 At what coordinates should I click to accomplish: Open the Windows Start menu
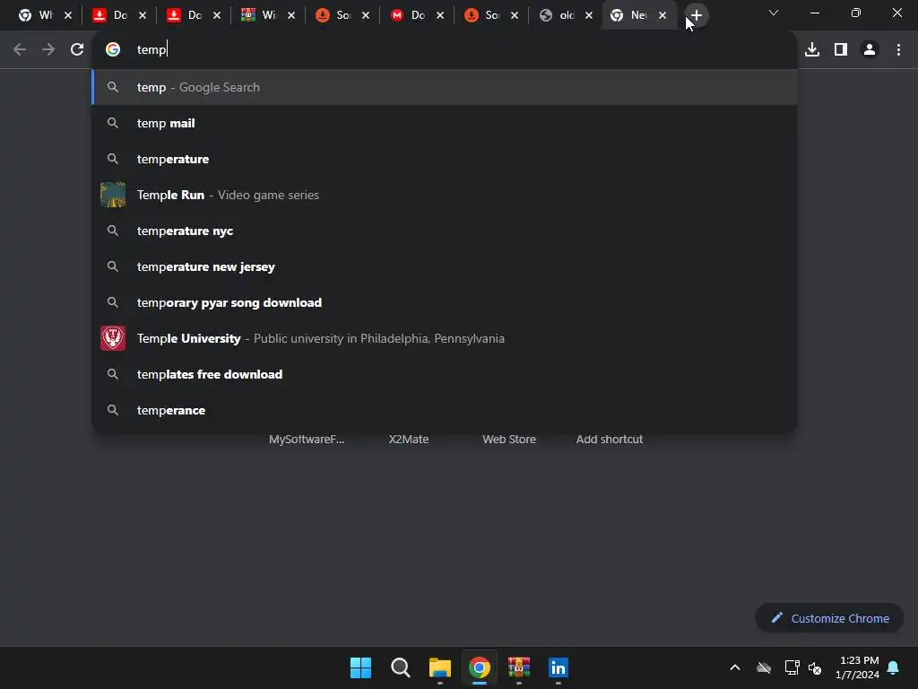click(x=360, y=667)
